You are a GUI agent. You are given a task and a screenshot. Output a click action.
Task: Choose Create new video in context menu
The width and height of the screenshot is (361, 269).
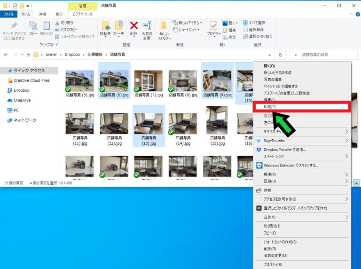coord(302,72)
